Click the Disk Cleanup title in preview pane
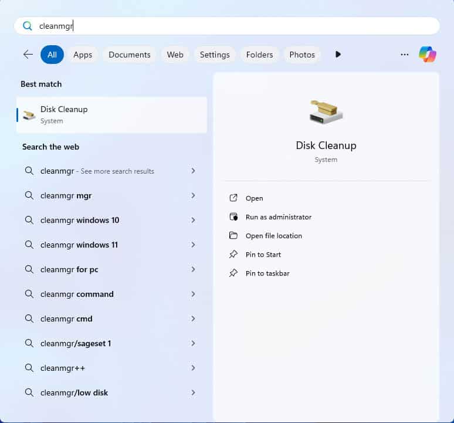The image size is (454, 423). point(326,145)
